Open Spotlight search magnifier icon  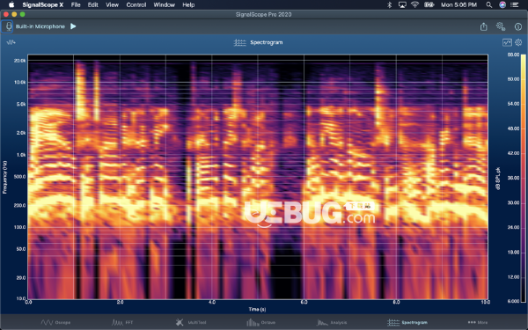[489, 4]
